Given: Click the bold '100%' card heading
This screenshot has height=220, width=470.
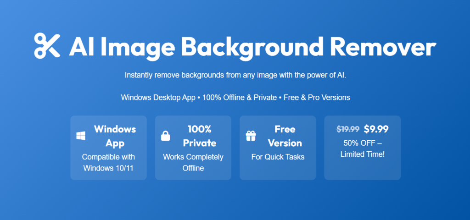Looking at the screenshot, I should coord(200,129).
